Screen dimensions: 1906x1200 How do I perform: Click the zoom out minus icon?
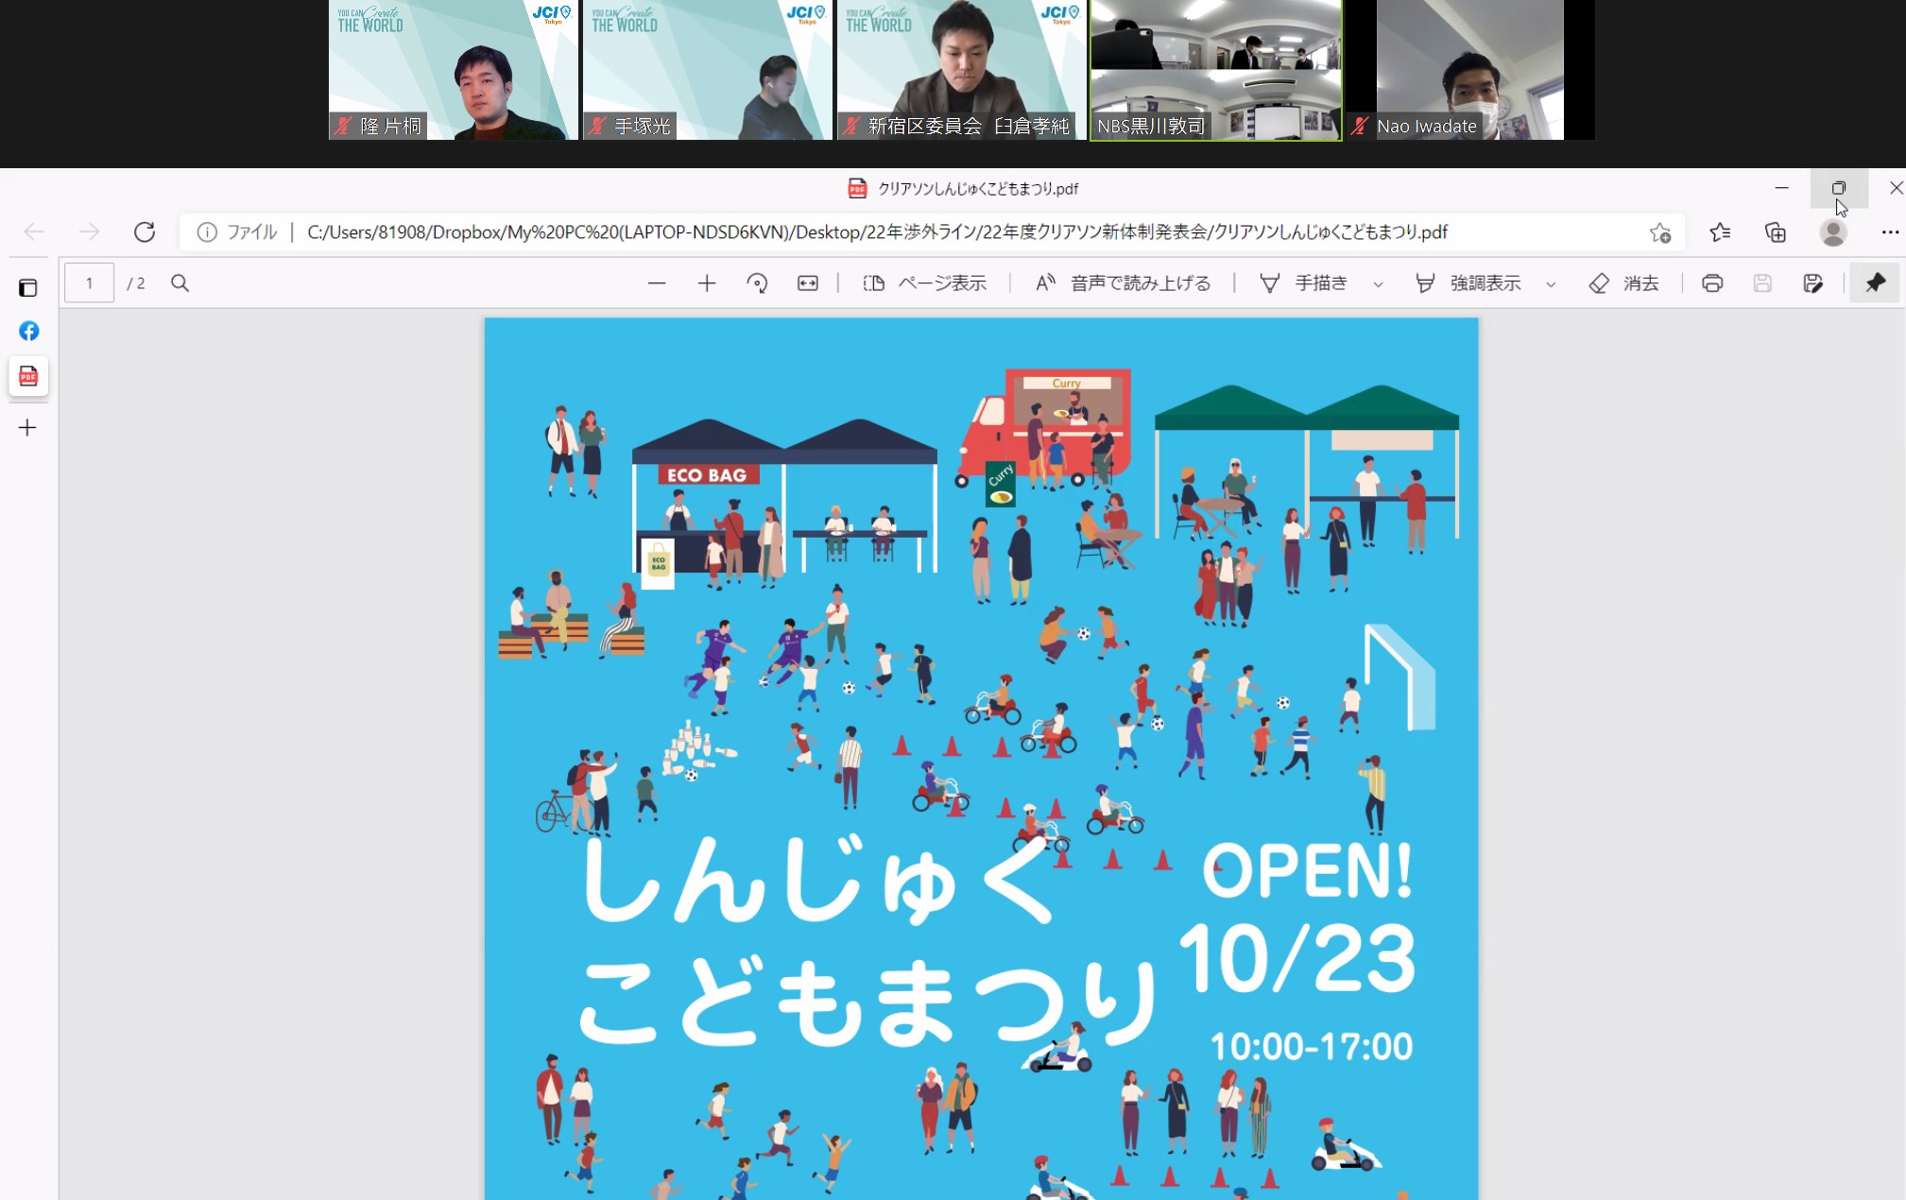[x=657, y=283]
